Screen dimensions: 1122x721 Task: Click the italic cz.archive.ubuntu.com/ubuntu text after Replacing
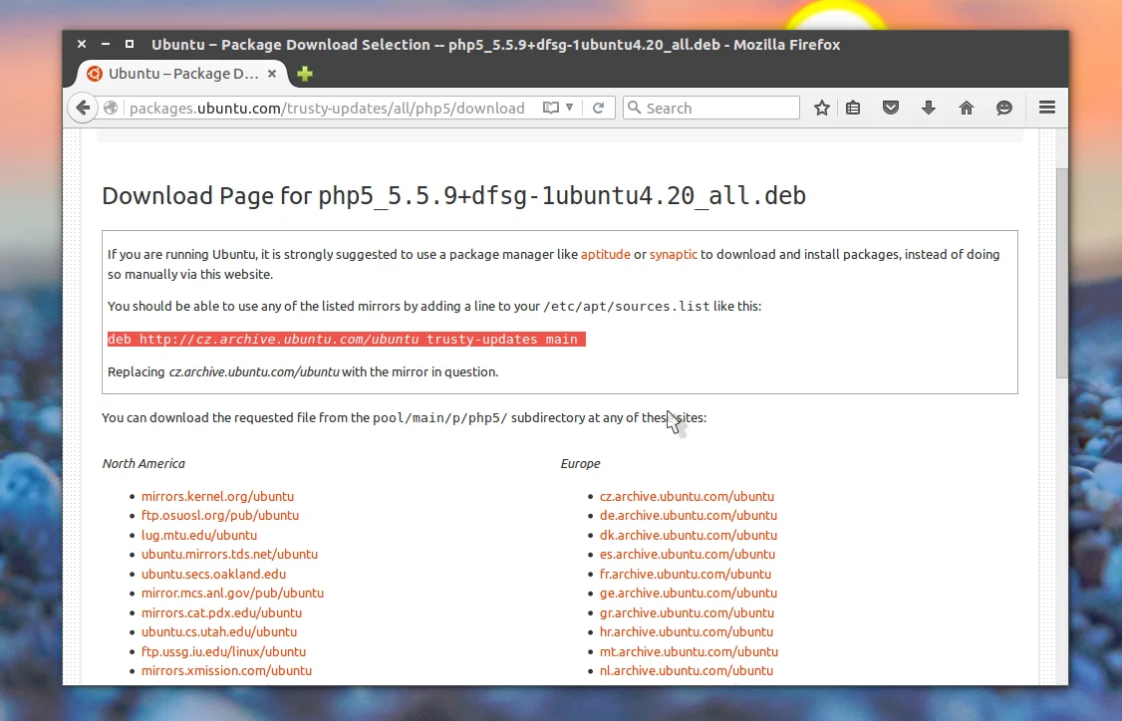point(254,371)
